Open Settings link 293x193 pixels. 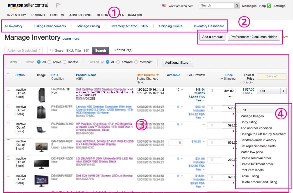point(279,6)
